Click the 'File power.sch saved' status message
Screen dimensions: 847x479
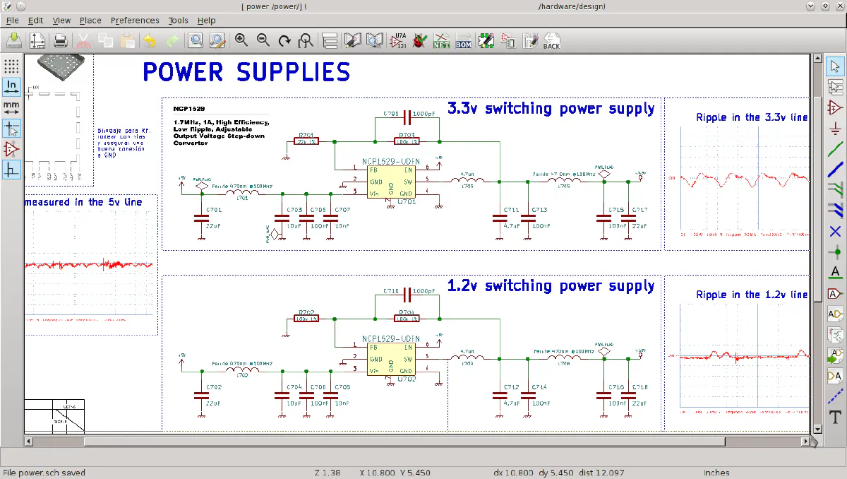(x=44, y=473)
